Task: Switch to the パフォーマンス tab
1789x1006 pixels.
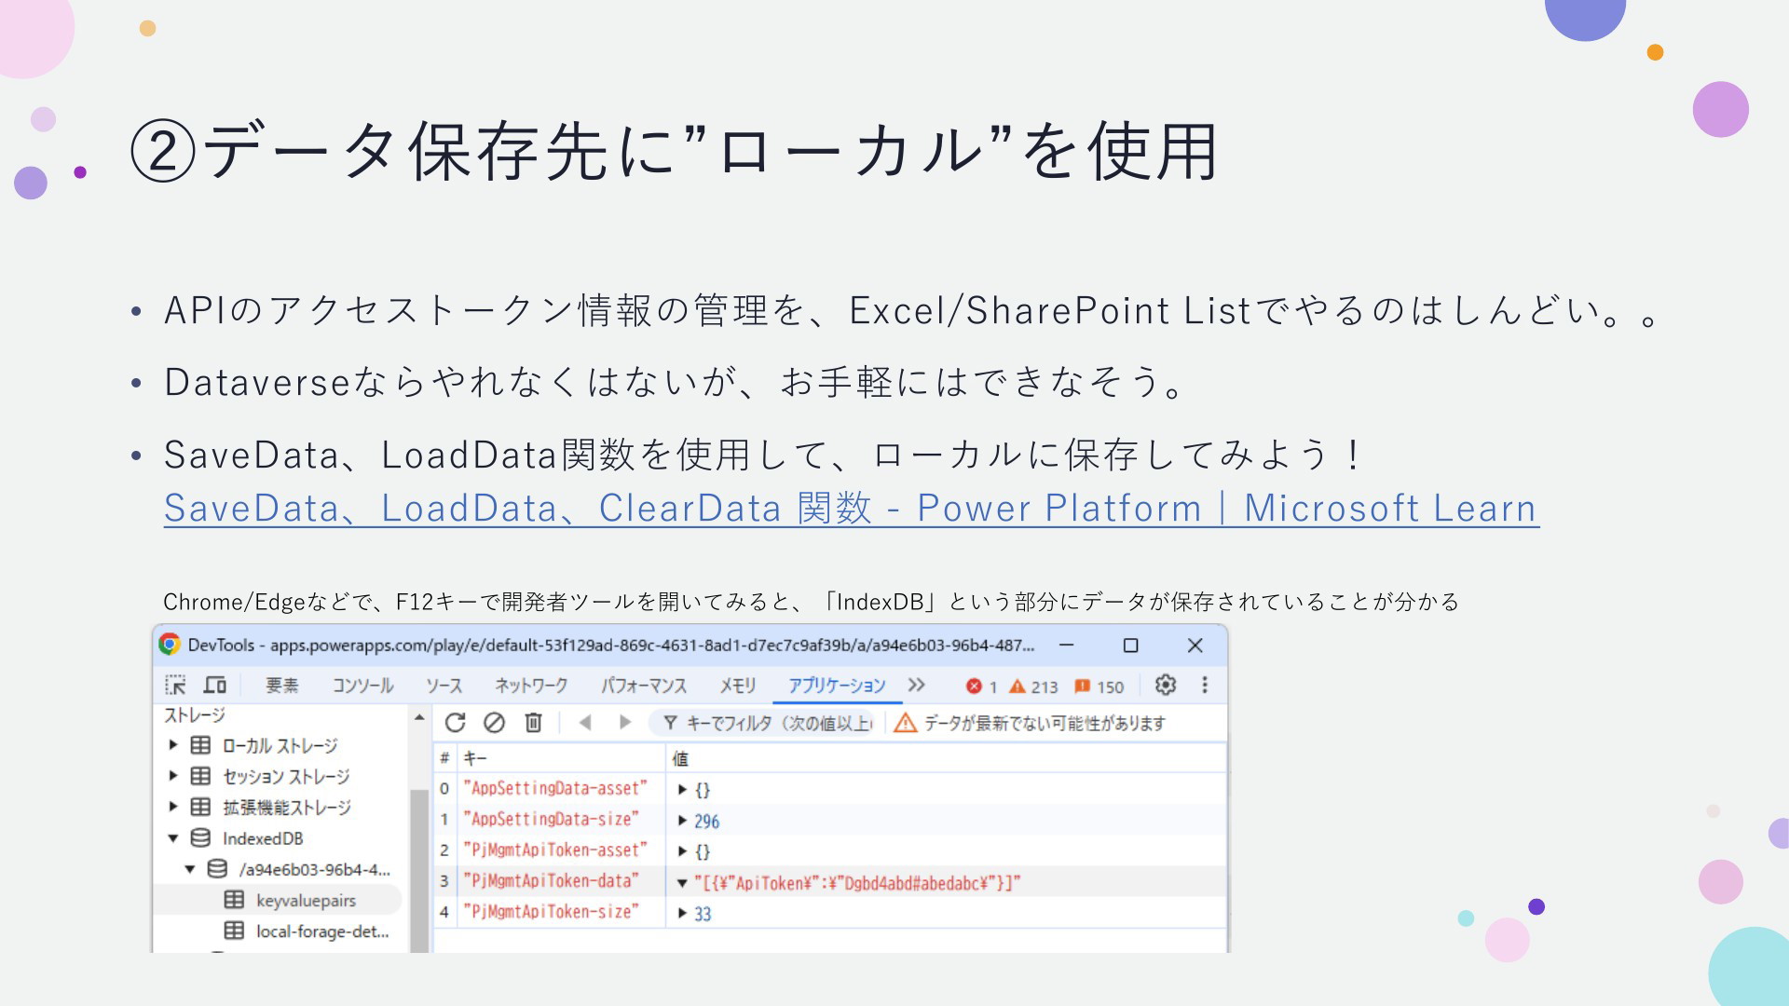Action: coord(644,687)
